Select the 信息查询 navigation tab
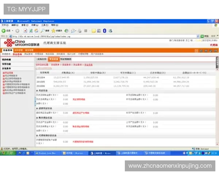219x175 pixels. coord(7,50)
